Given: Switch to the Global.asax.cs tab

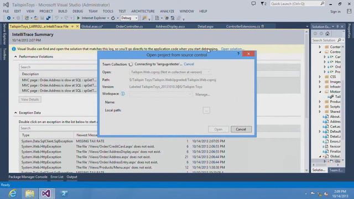Looking at the screenshot, I should tap(92, 27).
